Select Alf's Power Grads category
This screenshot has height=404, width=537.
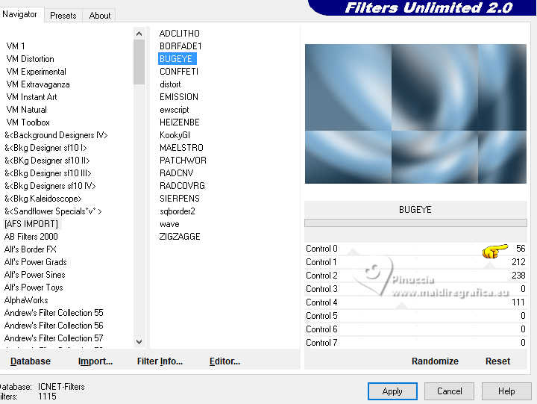tap(35, 261)
